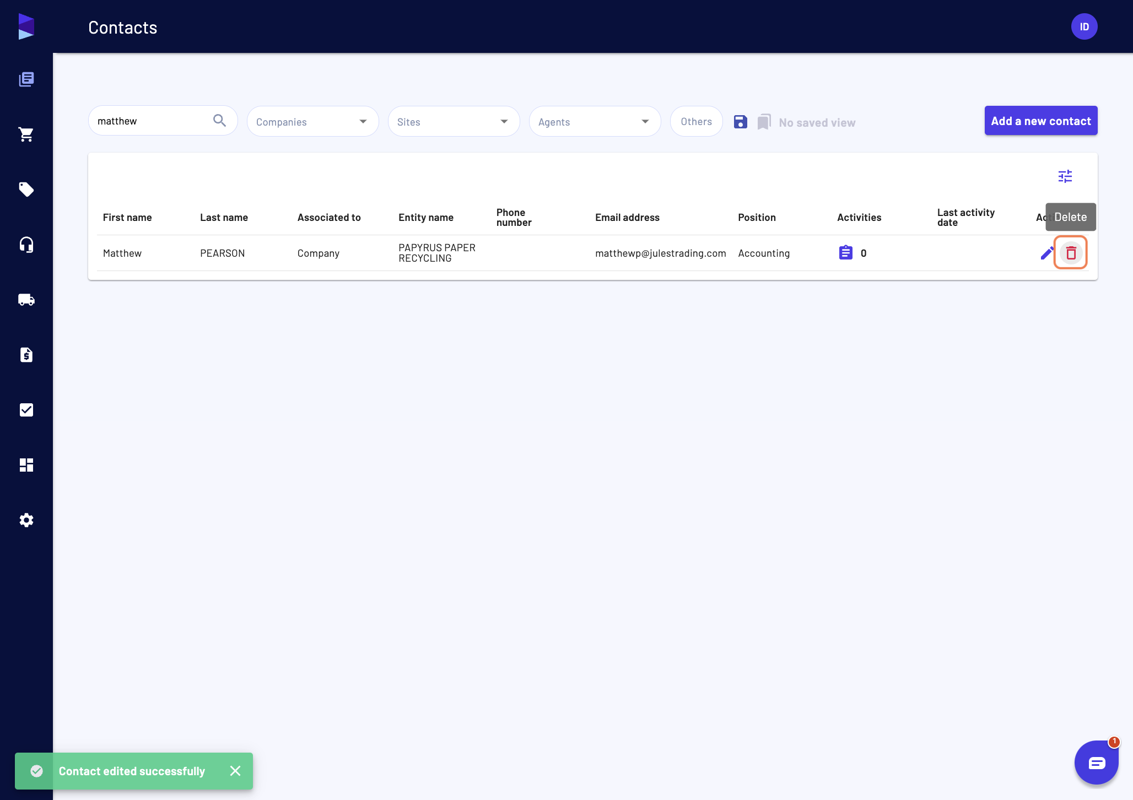The image size is (1133, 800).
Task: Click the No saved view label
Action: 817,122
